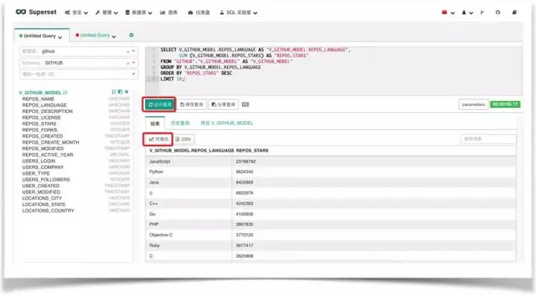Click the REPOS_LICENSE column in sidebar

click(42, 117)
